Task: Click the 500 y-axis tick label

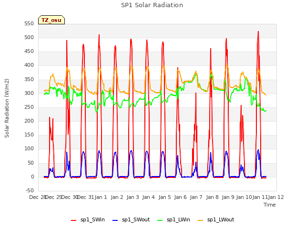Action: [x=29, y=37]
